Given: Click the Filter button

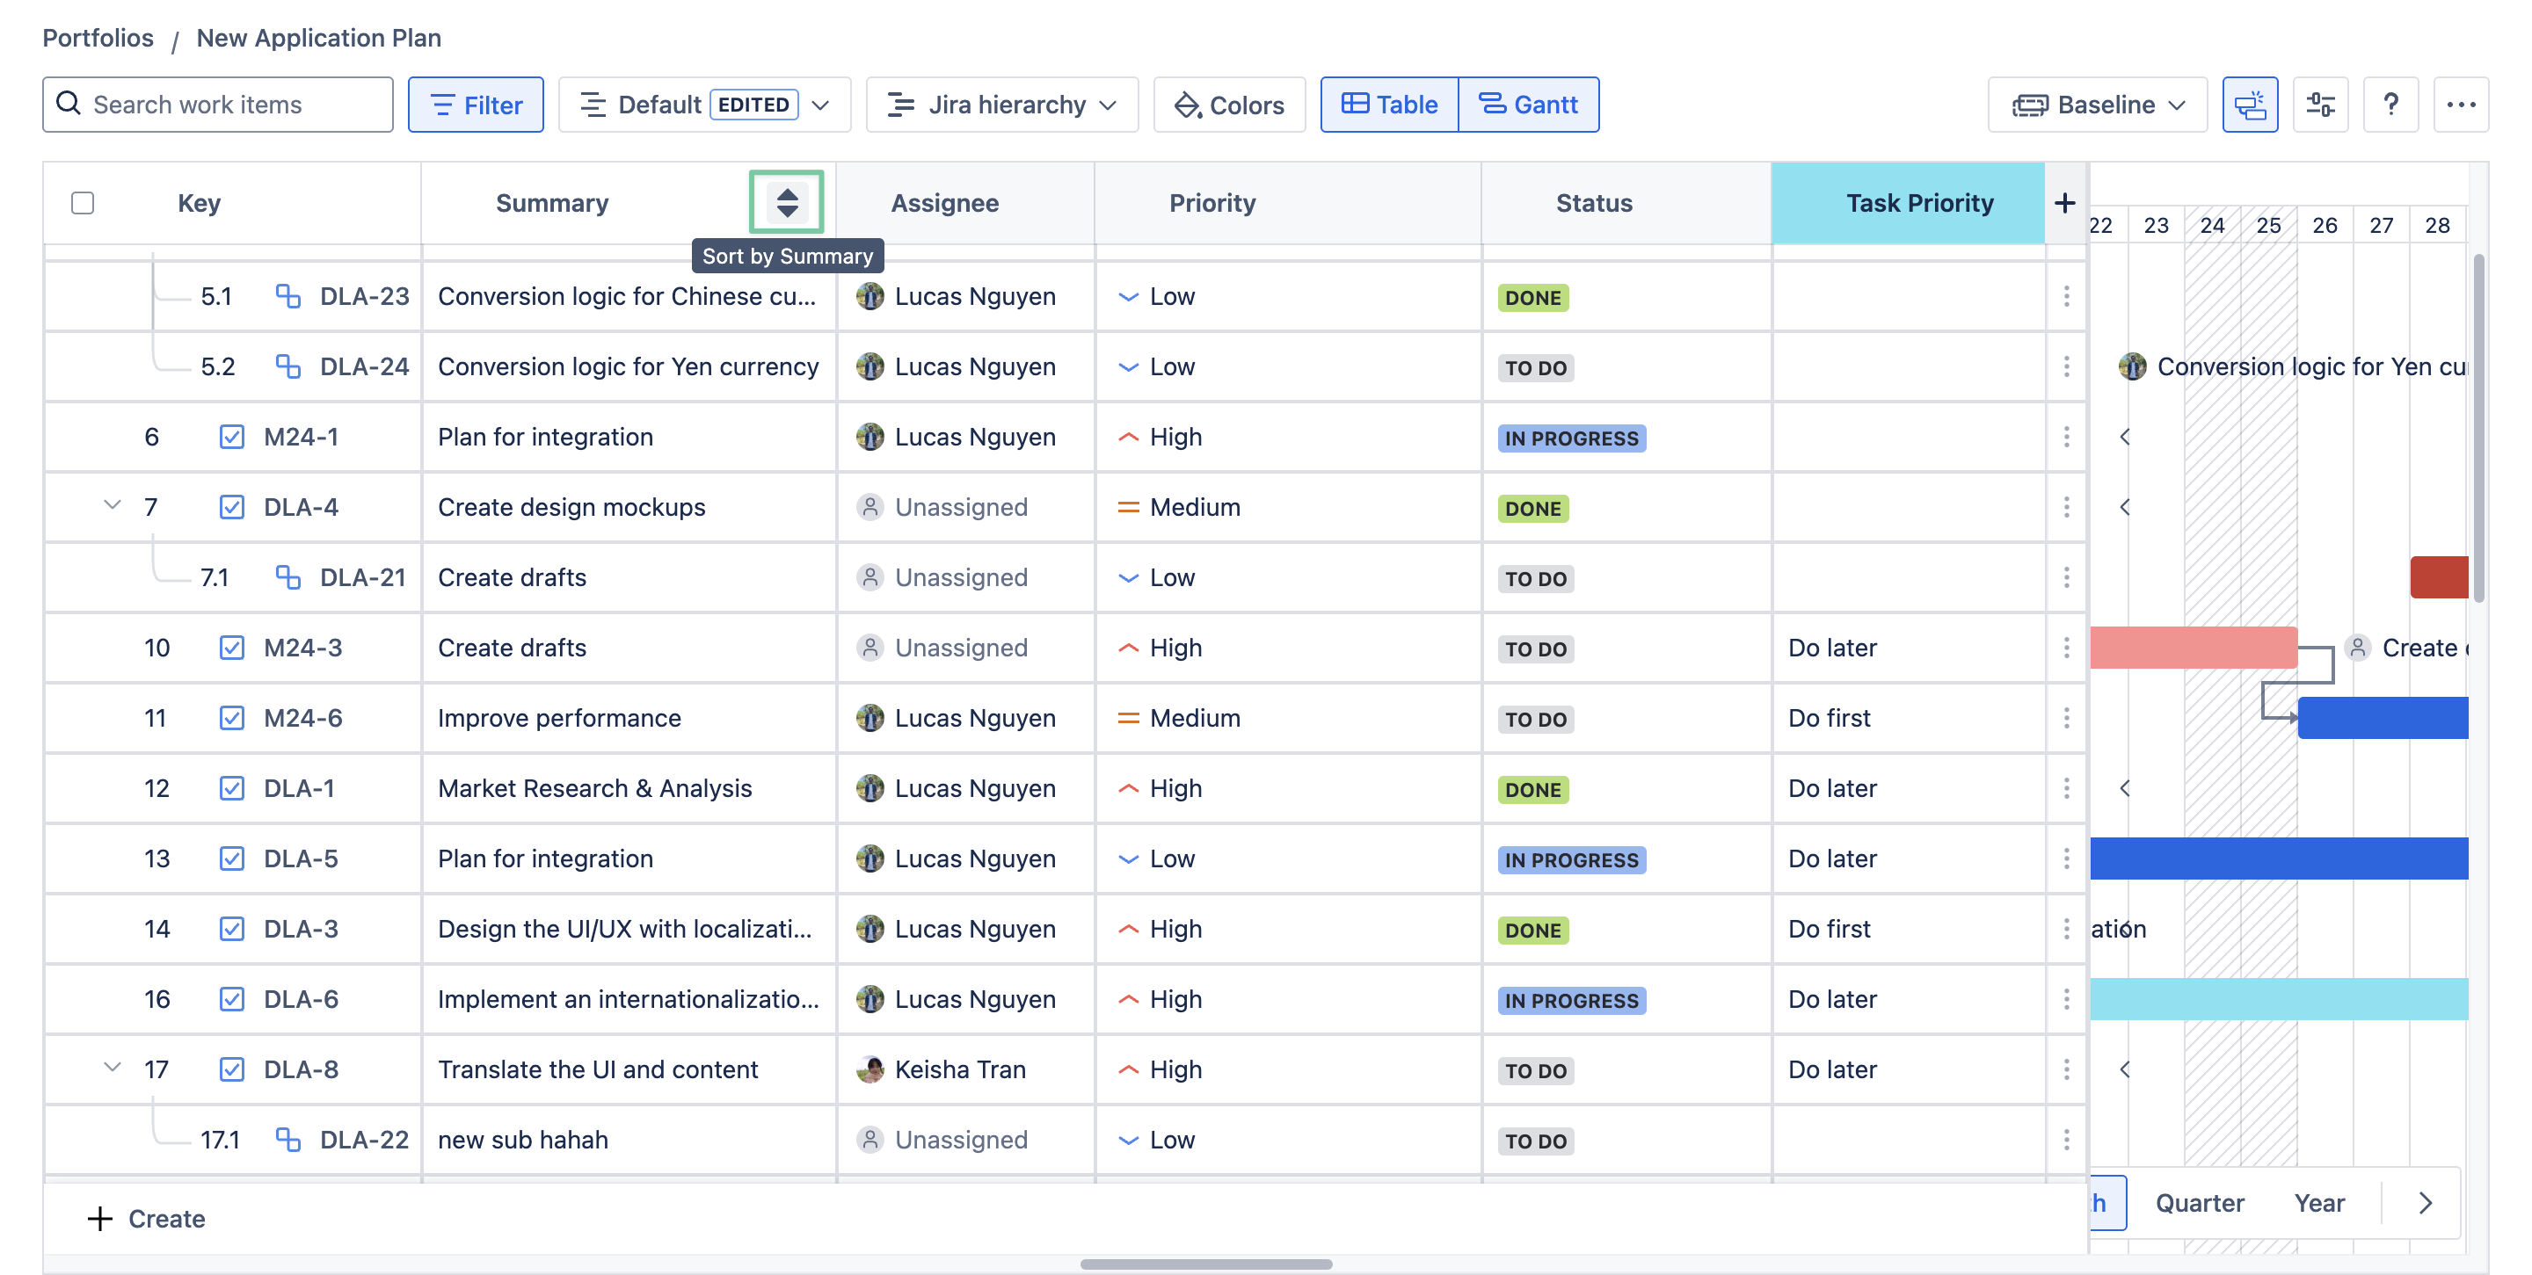Looking at the screenshot, I should coord(476,104).
